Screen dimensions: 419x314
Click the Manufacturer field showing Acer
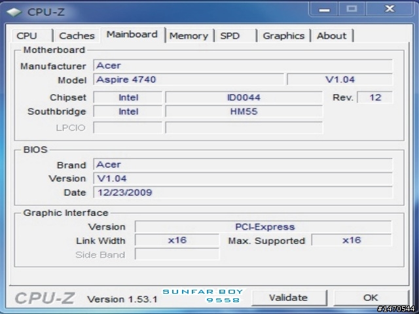tap(243, 65)
